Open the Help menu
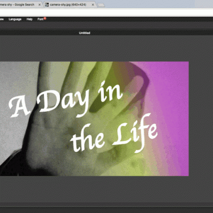Image resolution: width=213 pixels, height=213 pixels. click(29, 19)
